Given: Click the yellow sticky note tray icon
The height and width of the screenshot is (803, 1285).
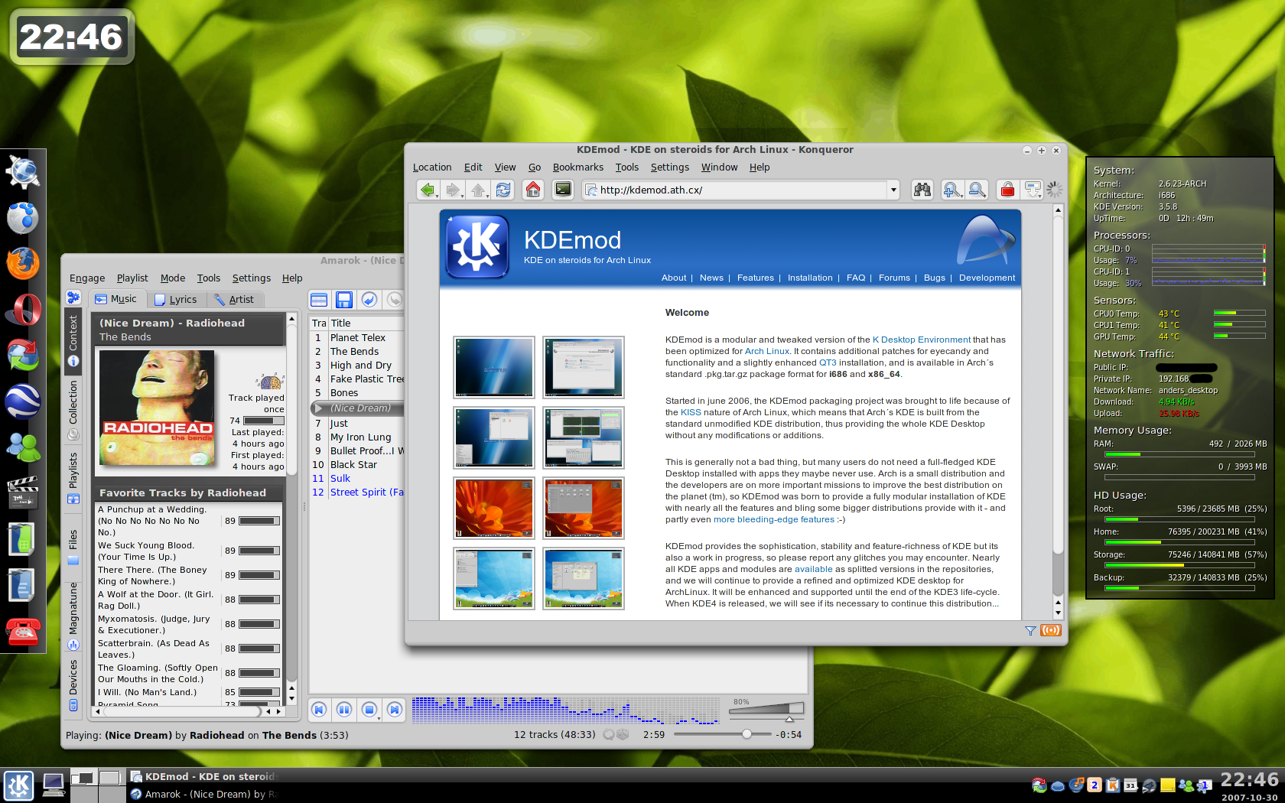Looking at the screenshot, I should (x=1167, y=785).
